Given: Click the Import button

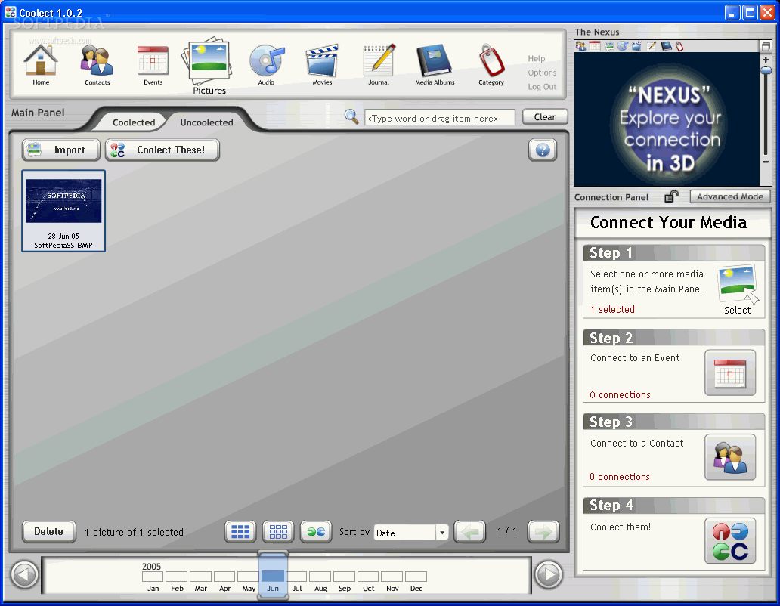Looking at the screenshot, I should coord(60,150).
